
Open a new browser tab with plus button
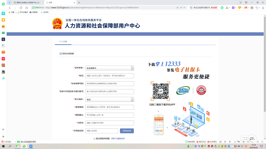pos(79,2)
